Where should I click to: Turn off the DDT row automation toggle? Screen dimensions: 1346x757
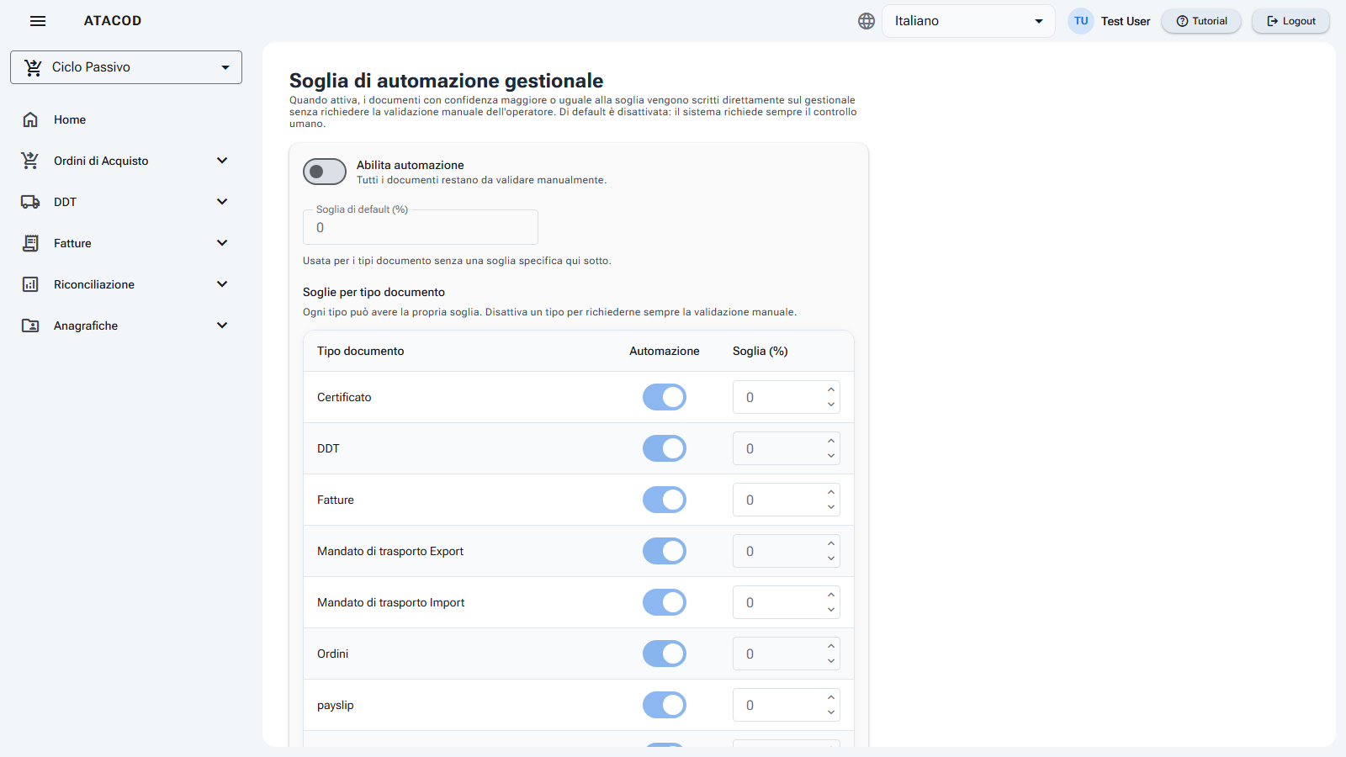click(x=665, y=448)
